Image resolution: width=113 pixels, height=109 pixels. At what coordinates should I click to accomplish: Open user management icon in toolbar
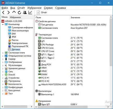tap(25, 12)
